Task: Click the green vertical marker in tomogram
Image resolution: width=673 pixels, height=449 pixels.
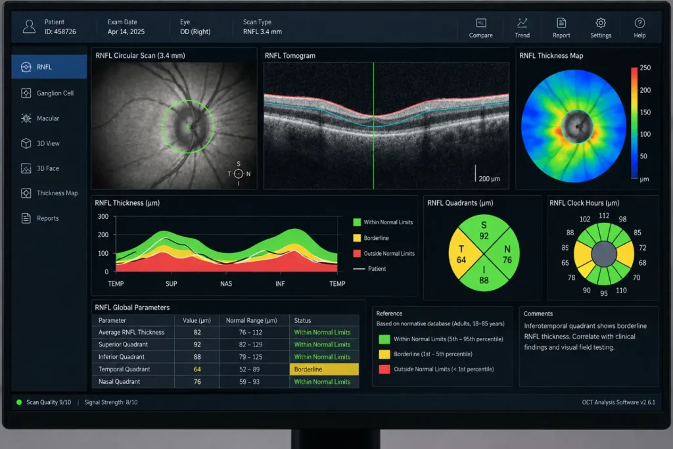Action: point(373,126)
